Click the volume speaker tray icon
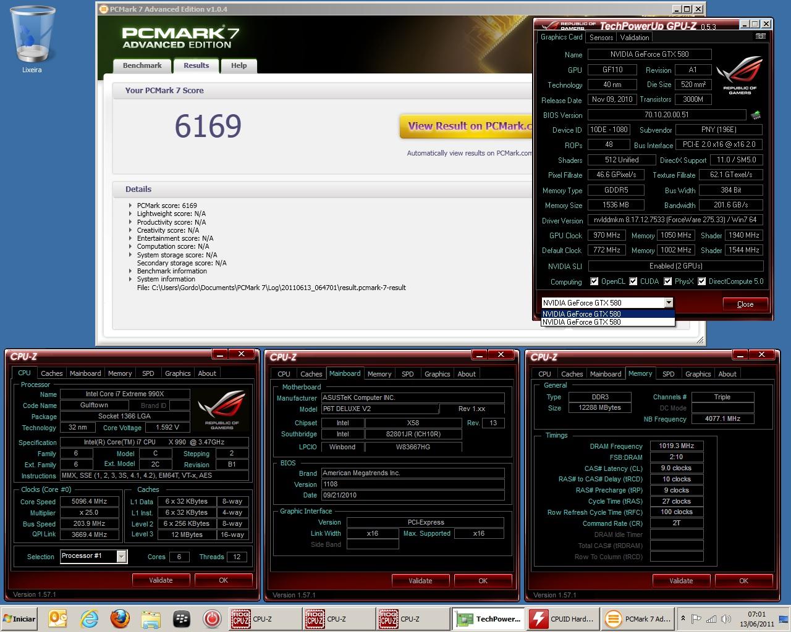This screenshot has width=791, height=632. coord(726,618)
